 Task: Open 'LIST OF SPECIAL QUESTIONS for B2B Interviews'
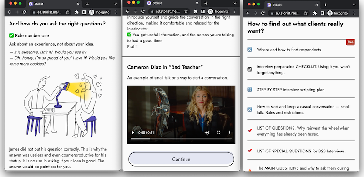point(301,151)
